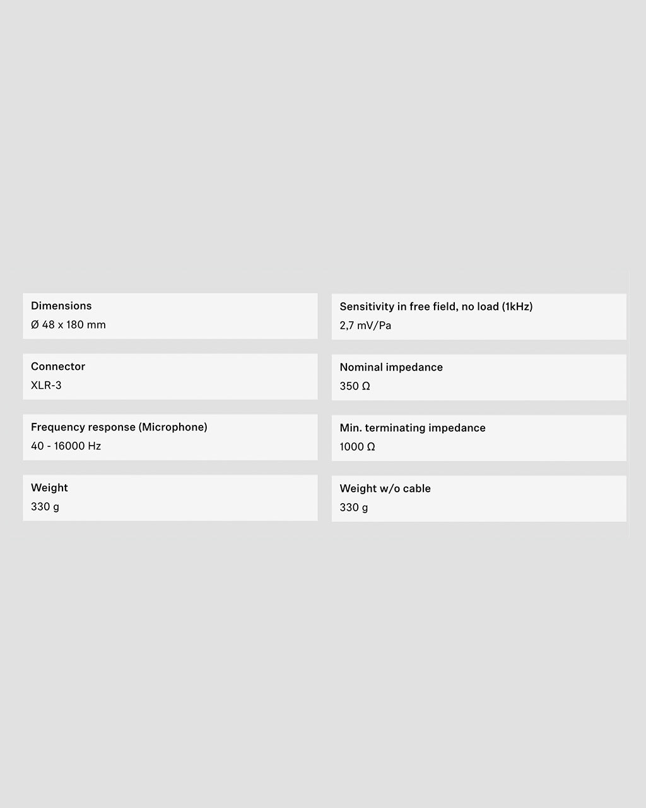The image size is (646, 808).
Task: Click the Connector spec label
Action: [x=58, y=367]
